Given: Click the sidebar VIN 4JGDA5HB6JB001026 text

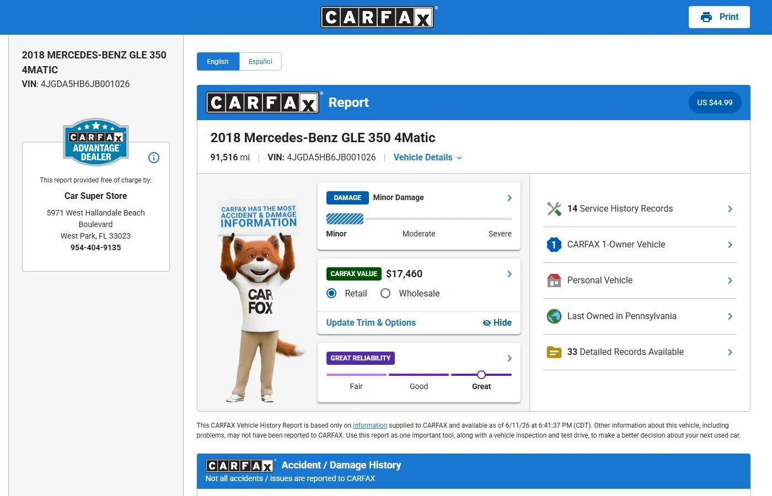Looking at the screenshot, I should 76,84.
